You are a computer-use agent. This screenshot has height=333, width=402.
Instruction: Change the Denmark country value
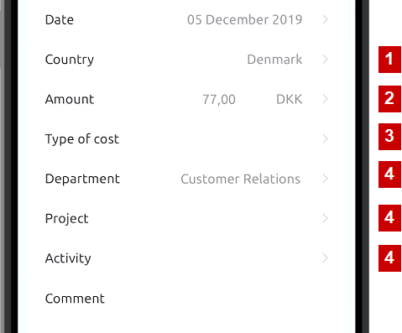[274, 60]
